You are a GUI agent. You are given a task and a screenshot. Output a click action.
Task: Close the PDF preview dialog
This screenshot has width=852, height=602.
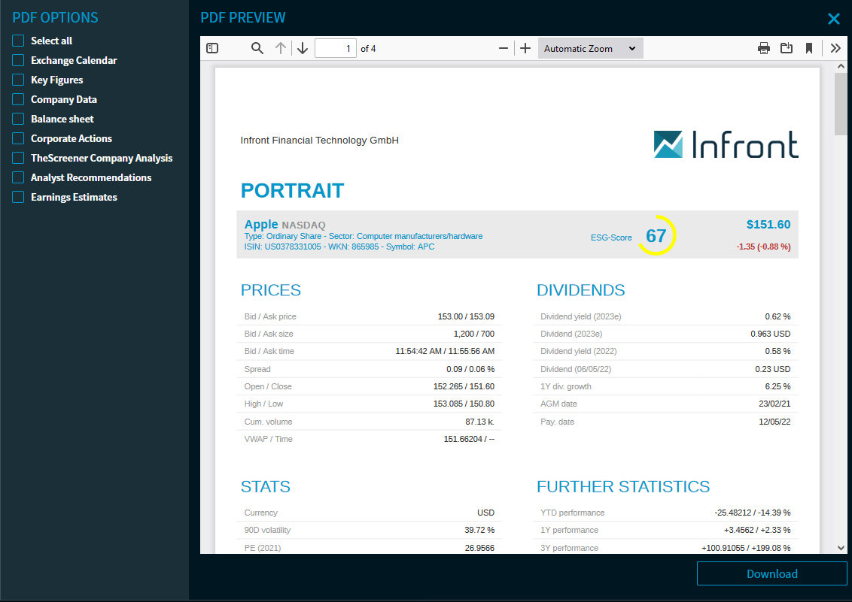click(x=833, y=19)
